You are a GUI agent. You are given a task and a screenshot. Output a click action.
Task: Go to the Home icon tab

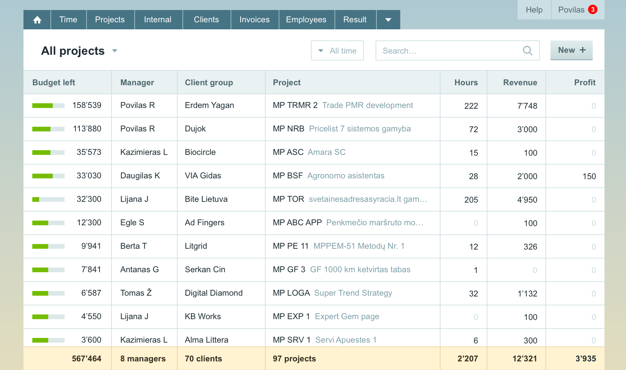pyautogui.click(x=37, y=20)
